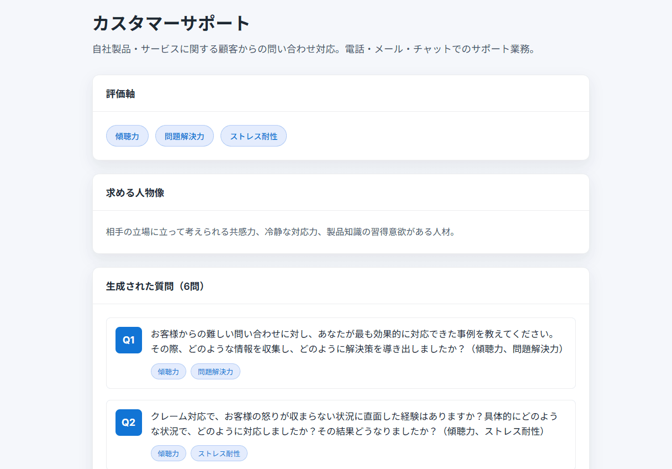Select the ストレス耐性 evaluation axis chip
The width and height of the screenshot is (672, 469).
[253, 136]
